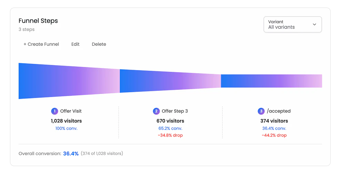Click the Edit funnel button
Screen dimensions: 340x174
(x=76, y=44)
